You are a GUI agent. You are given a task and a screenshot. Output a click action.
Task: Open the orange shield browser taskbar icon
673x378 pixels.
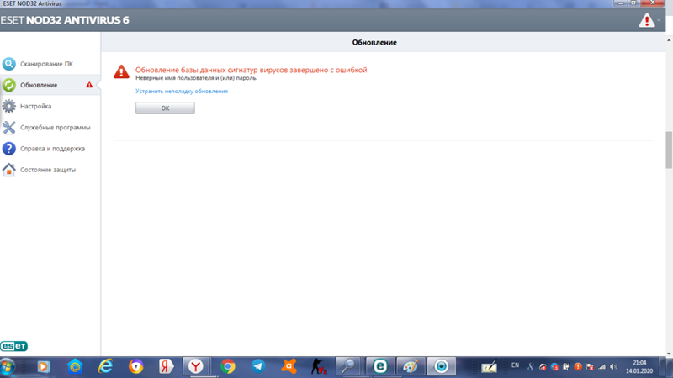[x=136, y=367]
